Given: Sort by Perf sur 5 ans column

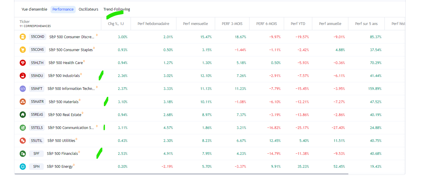Looking at the screenshot, I should pos(366,24).
